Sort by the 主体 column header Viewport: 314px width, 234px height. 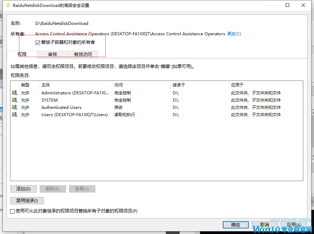pos(76,85)
